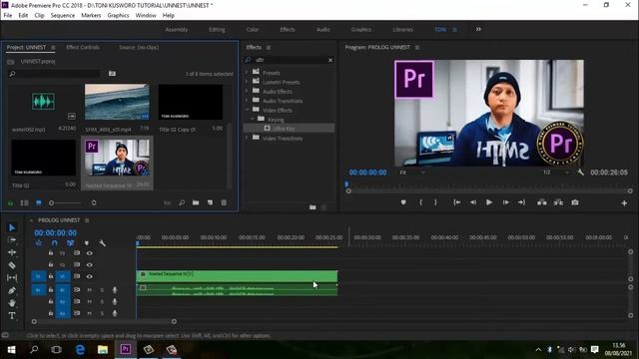639x359 pixels.
Task: Toggle V1 track output eye
Action: click(89, 276)
